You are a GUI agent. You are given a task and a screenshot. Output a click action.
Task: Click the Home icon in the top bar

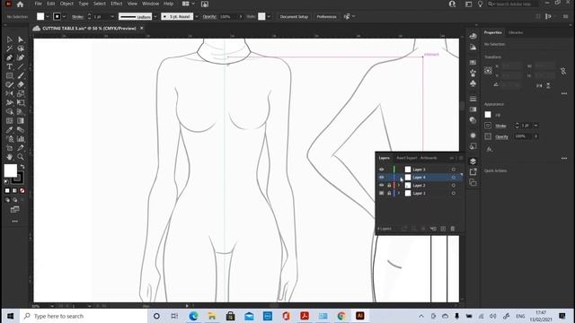(x=20, y=4)
